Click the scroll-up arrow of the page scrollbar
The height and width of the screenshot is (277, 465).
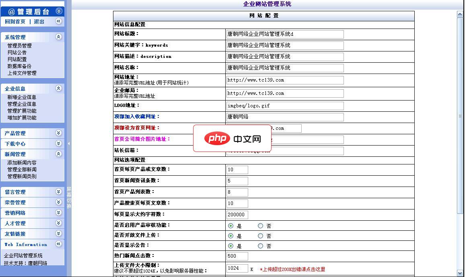(460, 14)
